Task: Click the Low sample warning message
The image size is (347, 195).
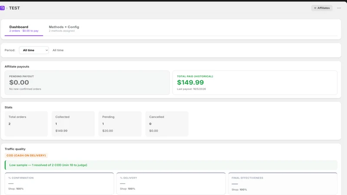Action: click(x=171, y=165)
